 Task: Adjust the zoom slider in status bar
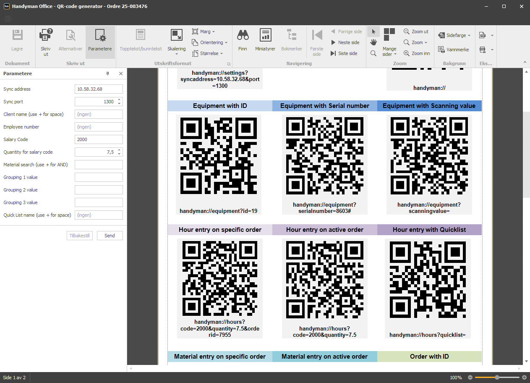[497, 378]
